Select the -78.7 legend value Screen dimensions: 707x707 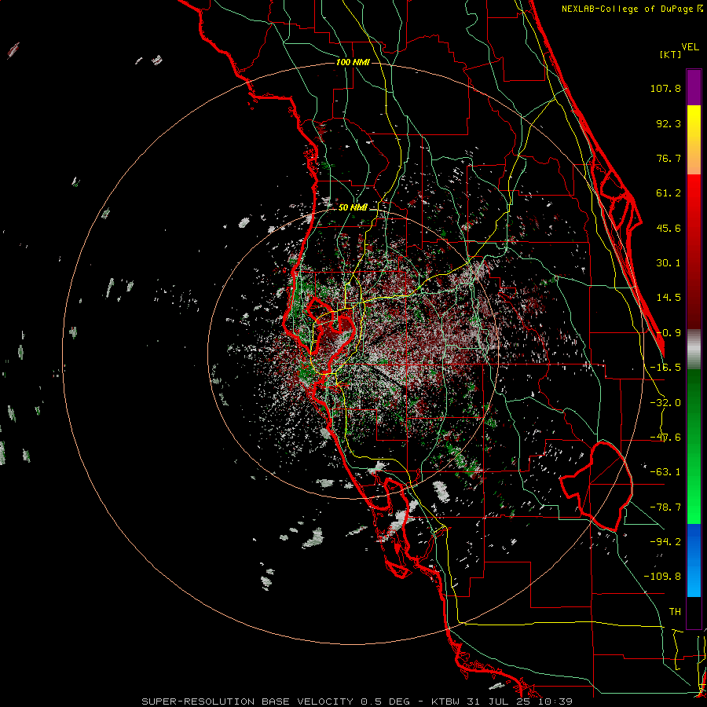point(665,507)
